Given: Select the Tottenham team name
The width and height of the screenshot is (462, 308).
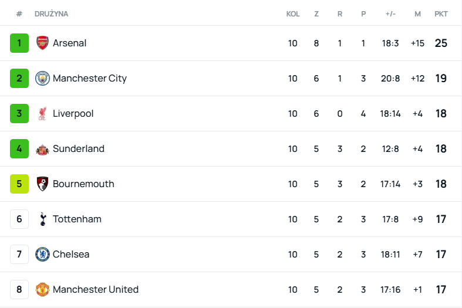Looking at the screenshot, I should 77,219.
